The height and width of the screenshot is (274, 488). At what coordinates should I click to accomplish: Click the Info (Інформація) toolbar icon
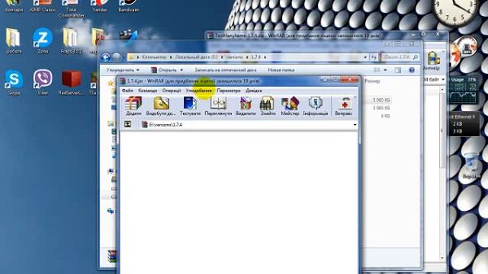point(315,107)
